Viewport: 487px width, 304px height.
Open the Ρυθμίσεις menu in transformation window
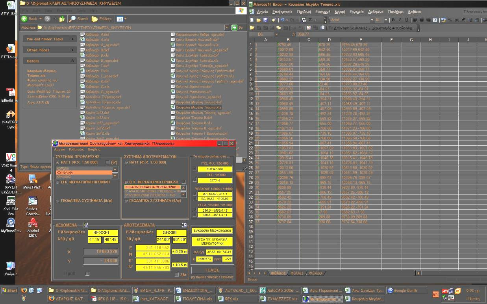point(76,150)
